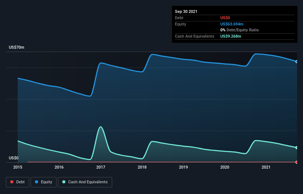Click the red US$0 debt value
This screenshot has height=194, width=303.
point(225,18)
